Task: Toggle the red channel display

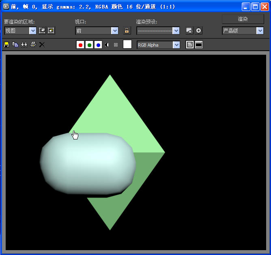Action: coord(80,45)
